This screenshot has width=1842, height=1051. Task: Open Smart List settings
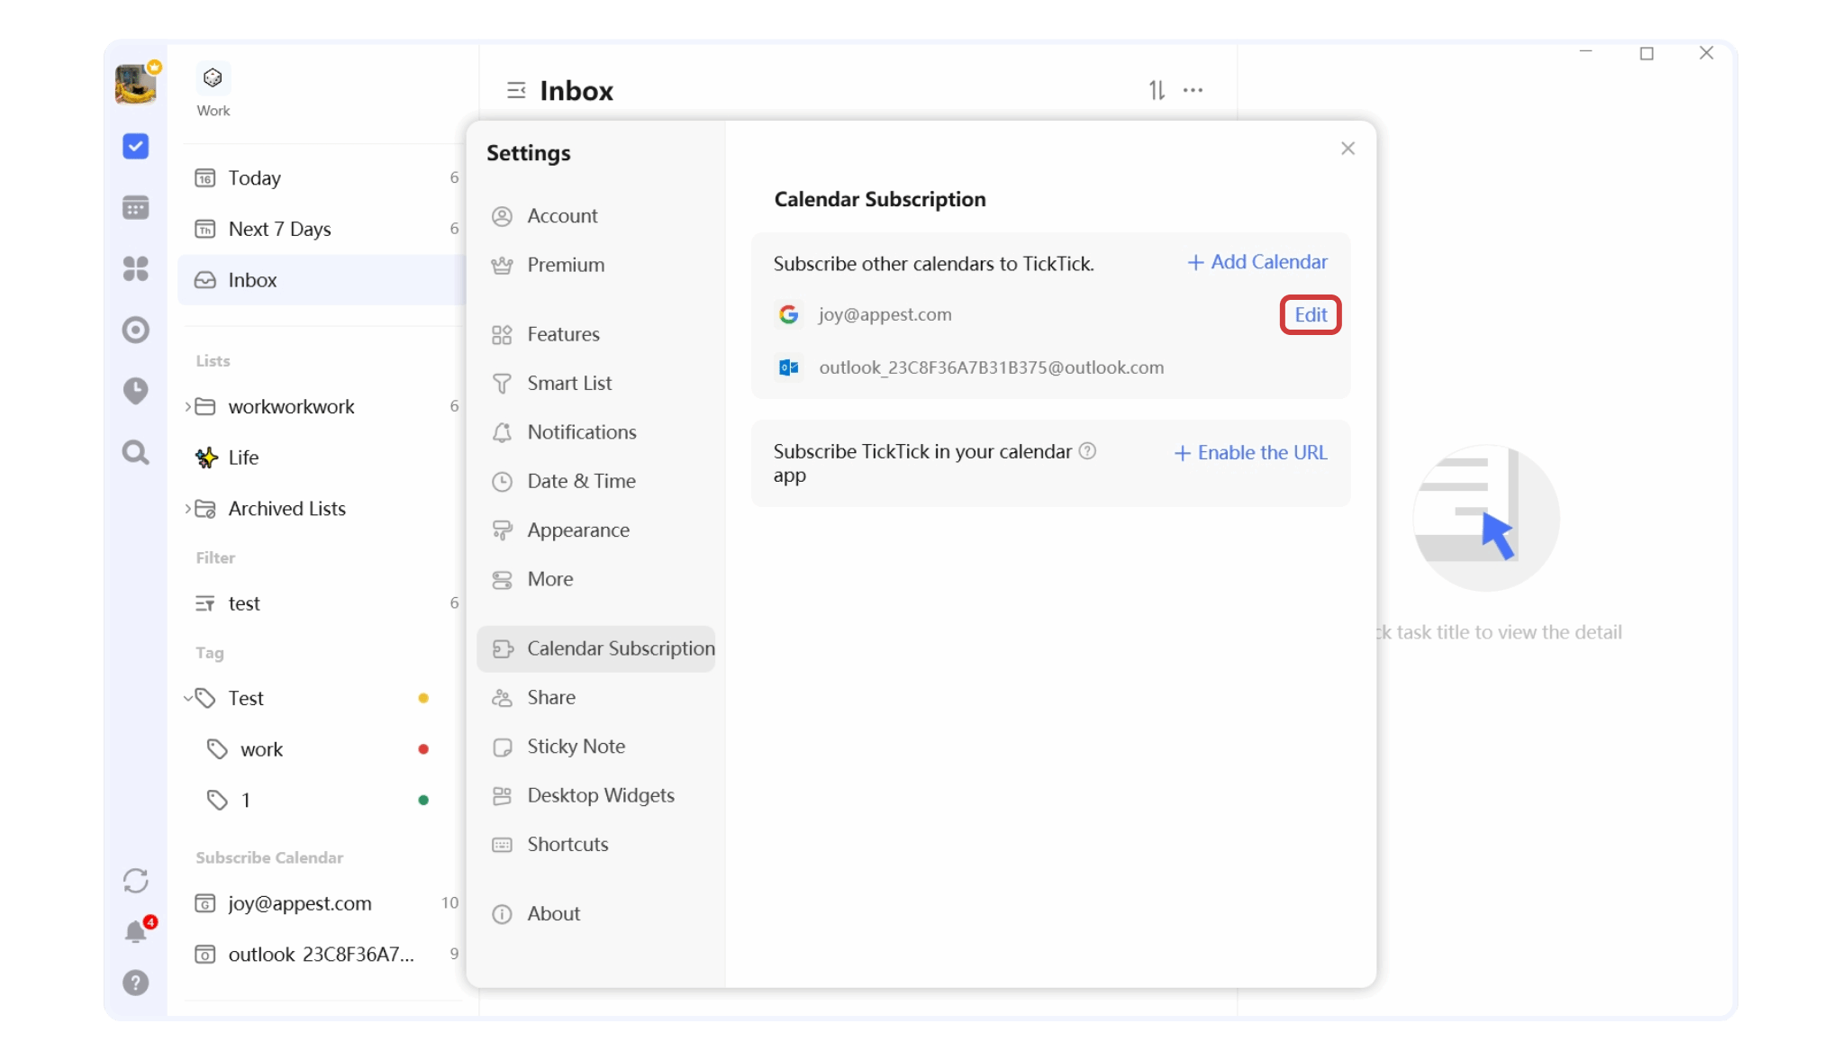(x=596, y=383)
